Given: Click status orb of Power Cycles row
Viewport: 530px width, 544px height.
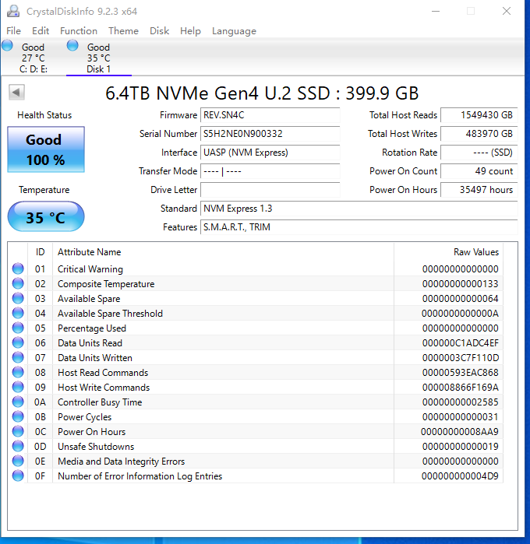Looking at the screenshot, I should [x=18, y=416].
